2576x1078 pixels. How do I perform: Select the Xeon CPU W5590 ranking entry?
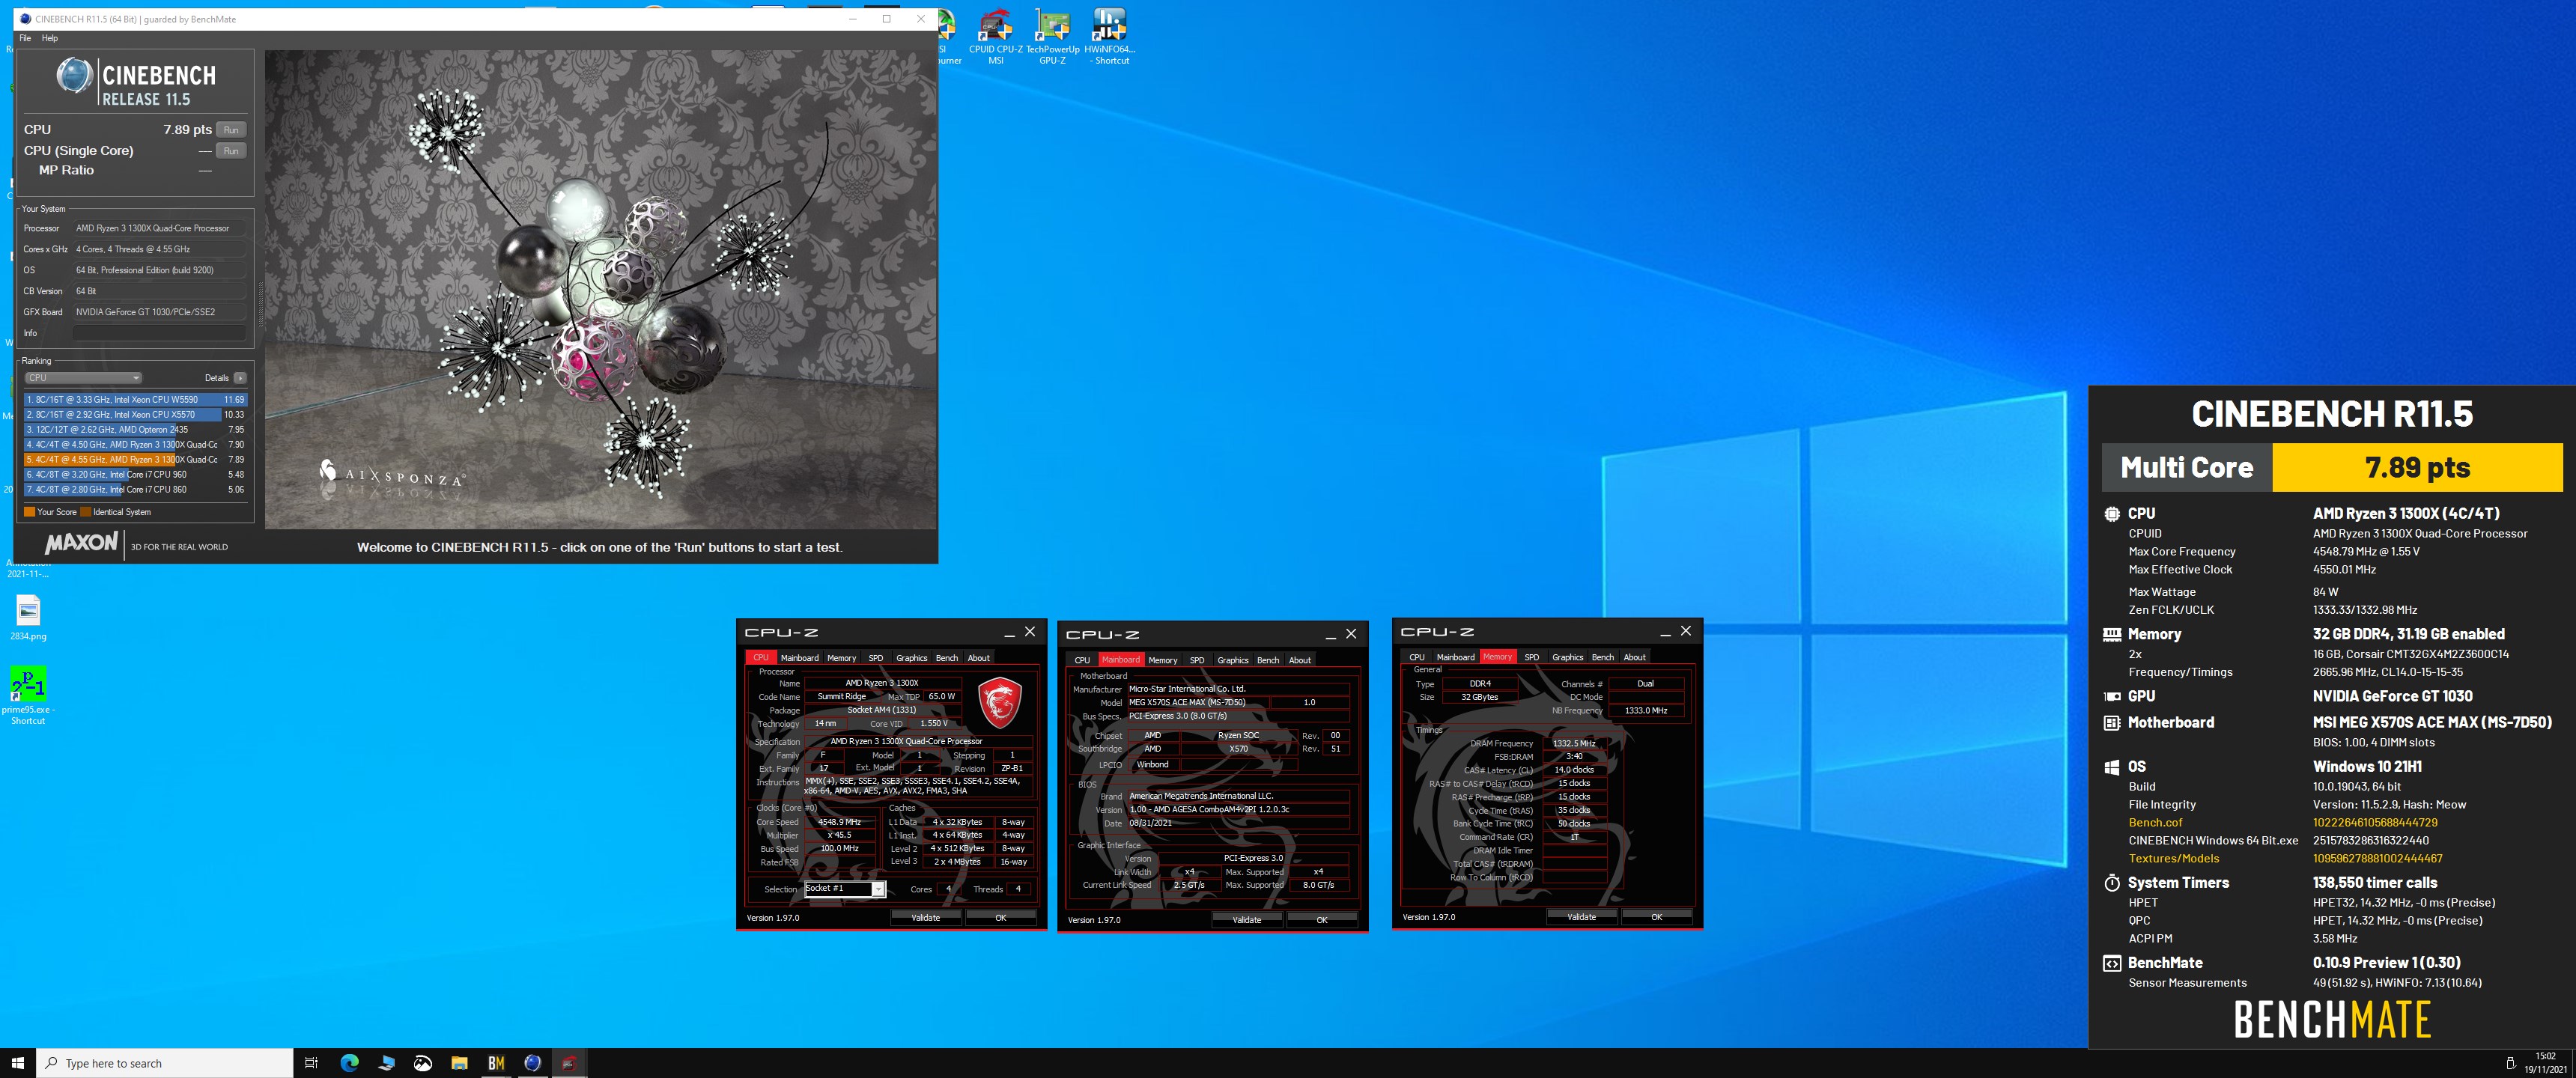(x=135, y=399)
